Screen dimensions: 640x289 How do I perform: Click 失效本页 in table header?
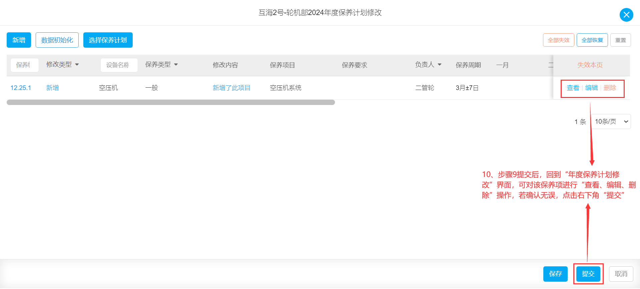click(590, 65)
